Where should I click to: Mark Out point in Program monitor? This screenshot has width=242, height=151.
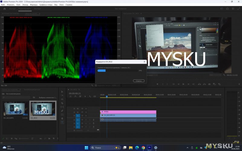(168, 84)
